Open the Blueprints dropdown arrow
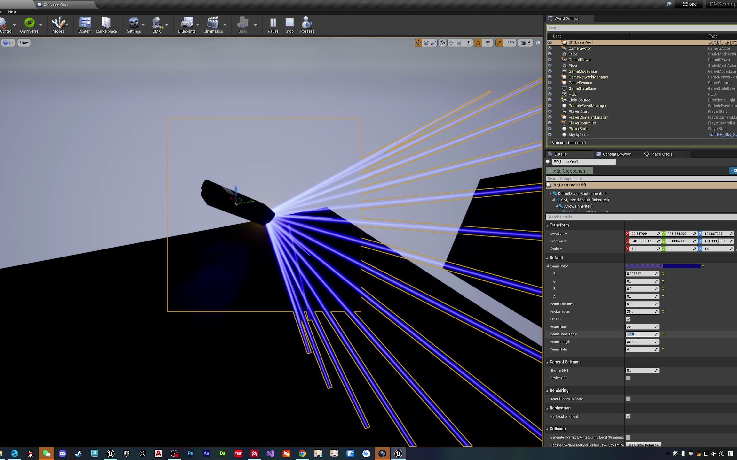Image resolution: width=737 pixels, height=460 pixels. tap(198, 25)
